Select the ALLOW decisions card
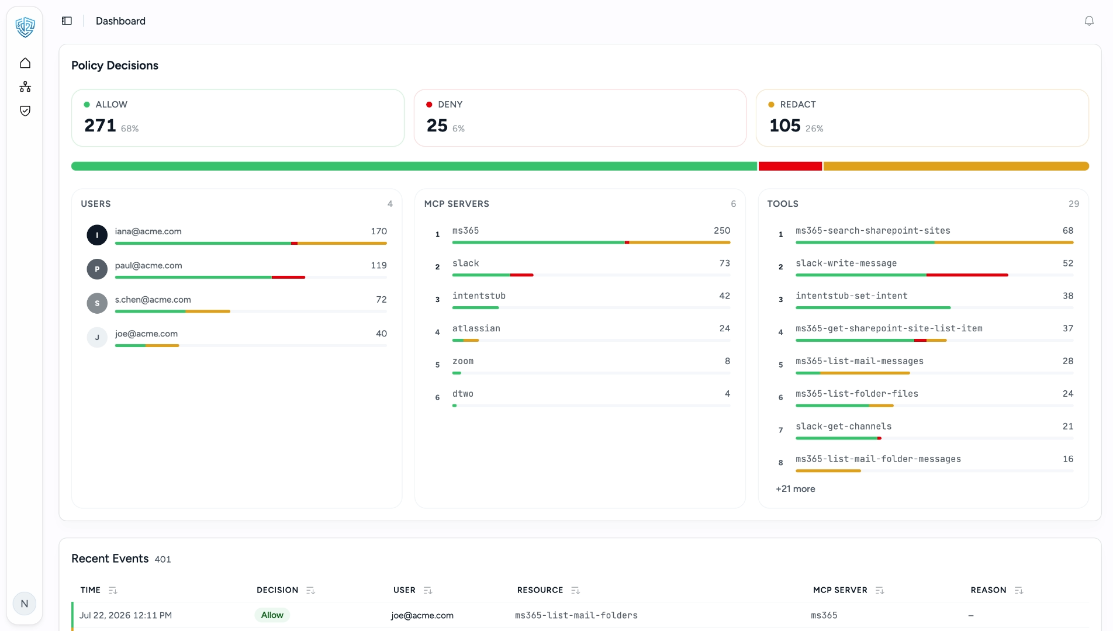This screenshot has height=631, width=1113. (x=238, y=118)
